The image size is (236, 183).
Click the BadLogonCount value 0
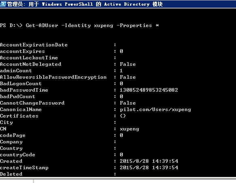click(122, 84)
